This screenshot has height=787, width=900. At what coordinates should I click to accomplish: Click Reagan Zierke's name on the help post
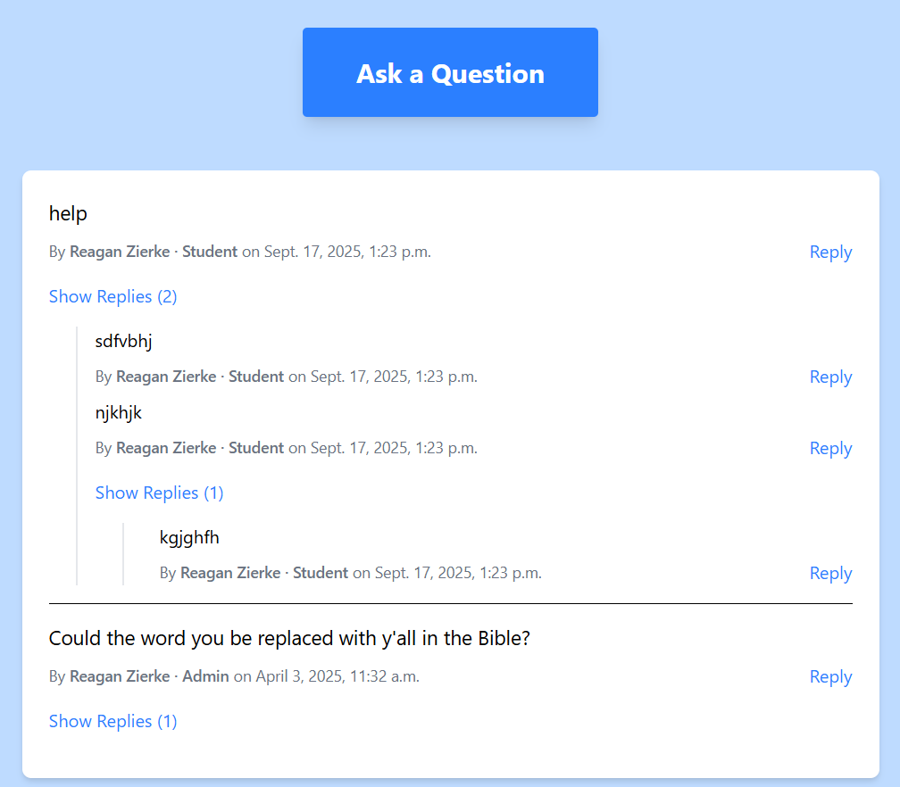(x=120, y=252)
